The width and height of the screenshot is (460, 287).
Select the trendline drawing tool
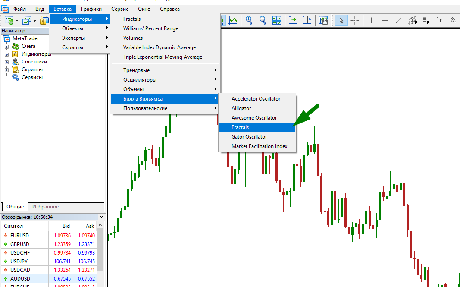[399, 20]
